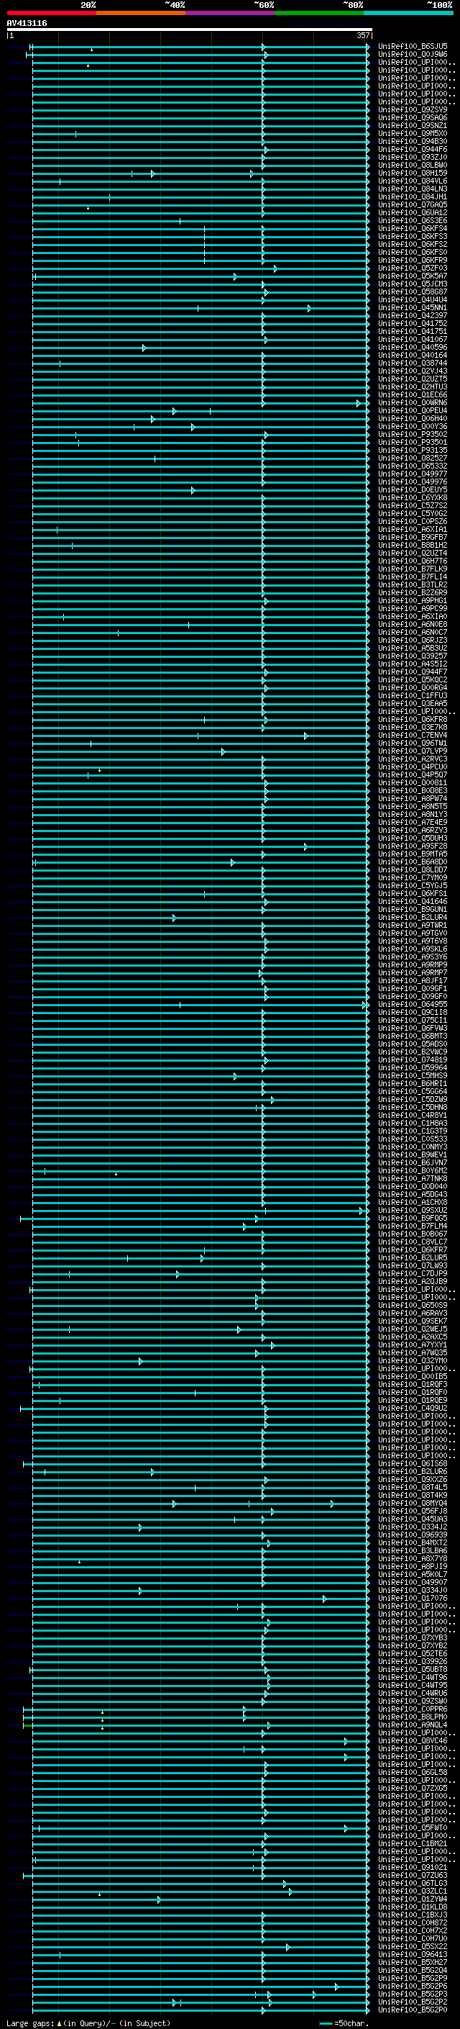
Task: Click the orange ~40% identity color bar
Action: pos(141,13)
